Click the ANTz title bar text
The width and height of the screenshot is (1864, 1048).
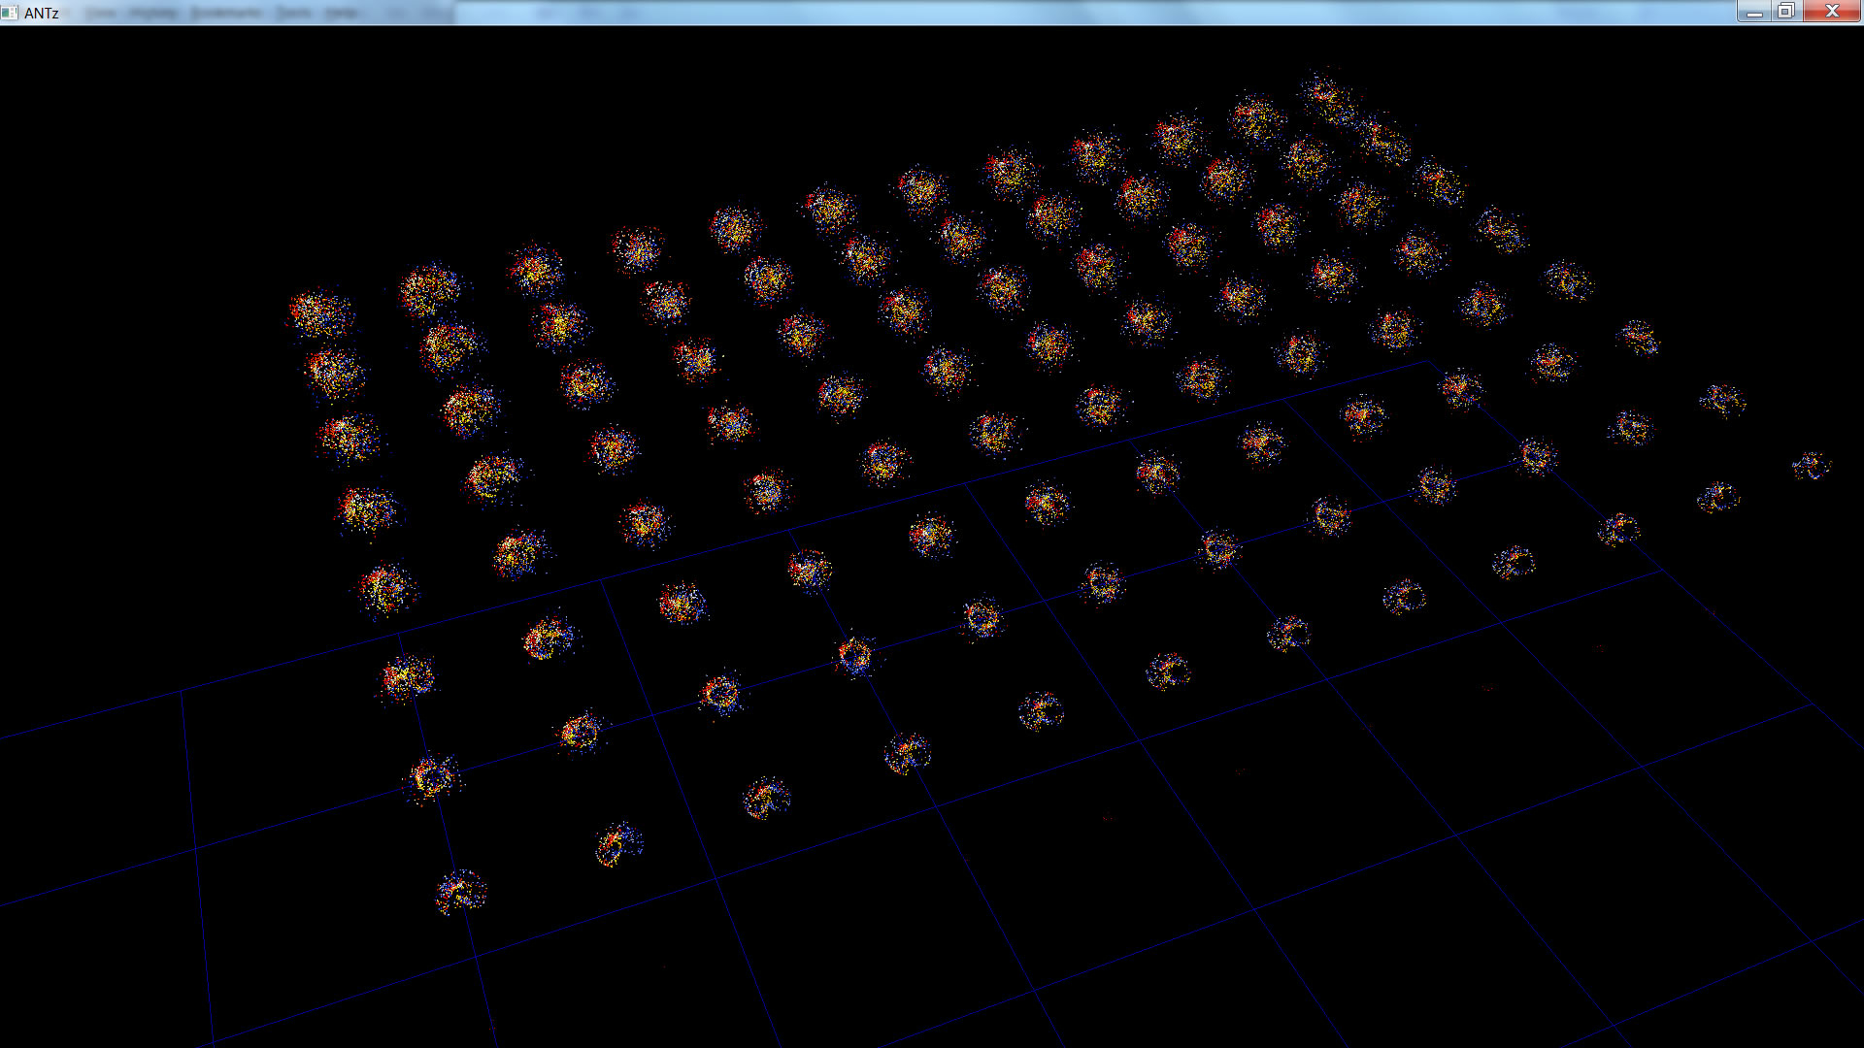[42, 13]
